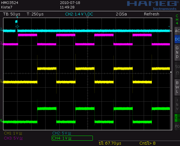Click the pulse width 67.70 µs measurement
Screen dimensions: 180x146
(x=110, y=143)
